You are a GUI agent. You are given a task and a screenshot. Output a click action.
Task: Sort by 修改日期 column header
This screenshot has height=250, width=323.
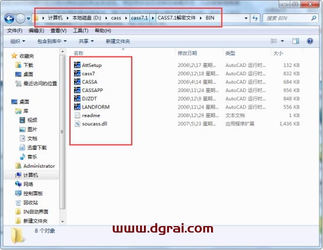point(187,53)
